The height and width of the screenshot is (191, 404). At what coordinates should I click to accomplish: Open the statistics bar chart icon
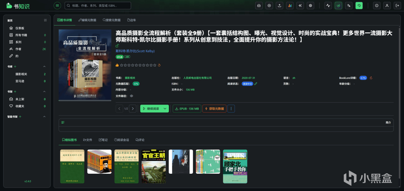click(290, 5)
